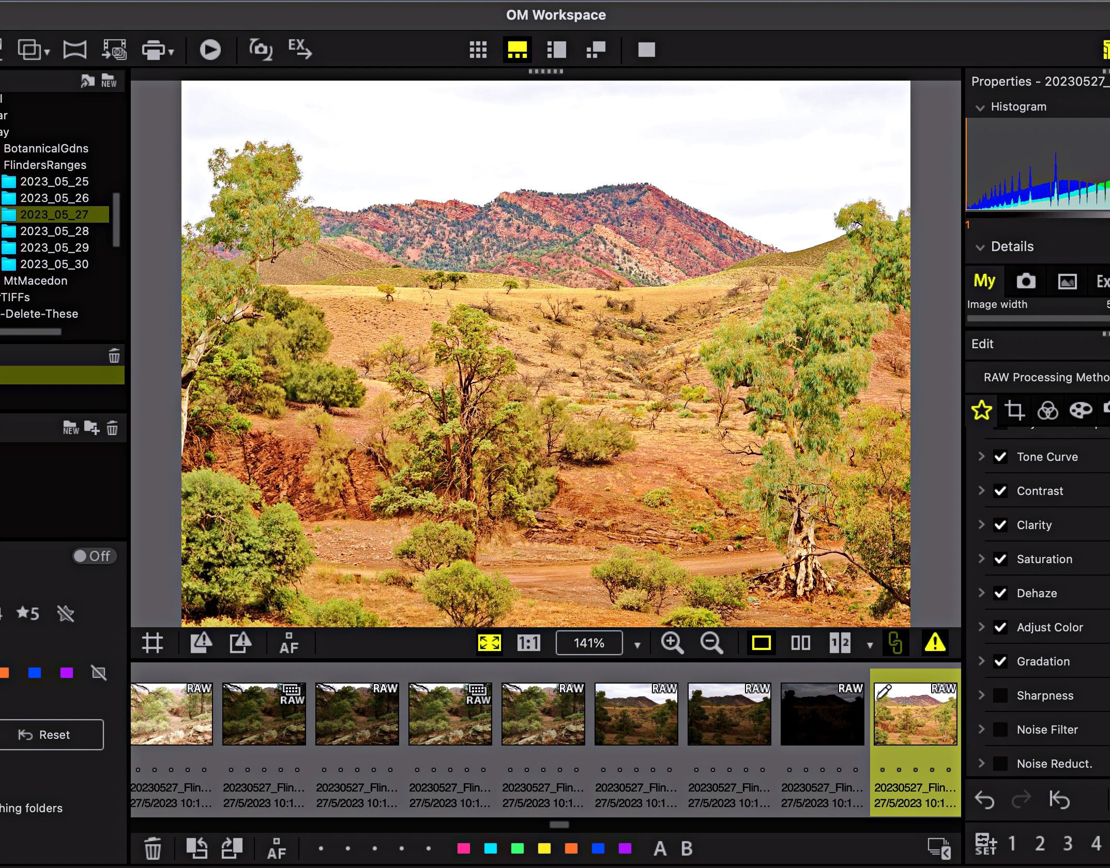
Task: Click the rotate camera icon
Action: [x=261, y=50]
